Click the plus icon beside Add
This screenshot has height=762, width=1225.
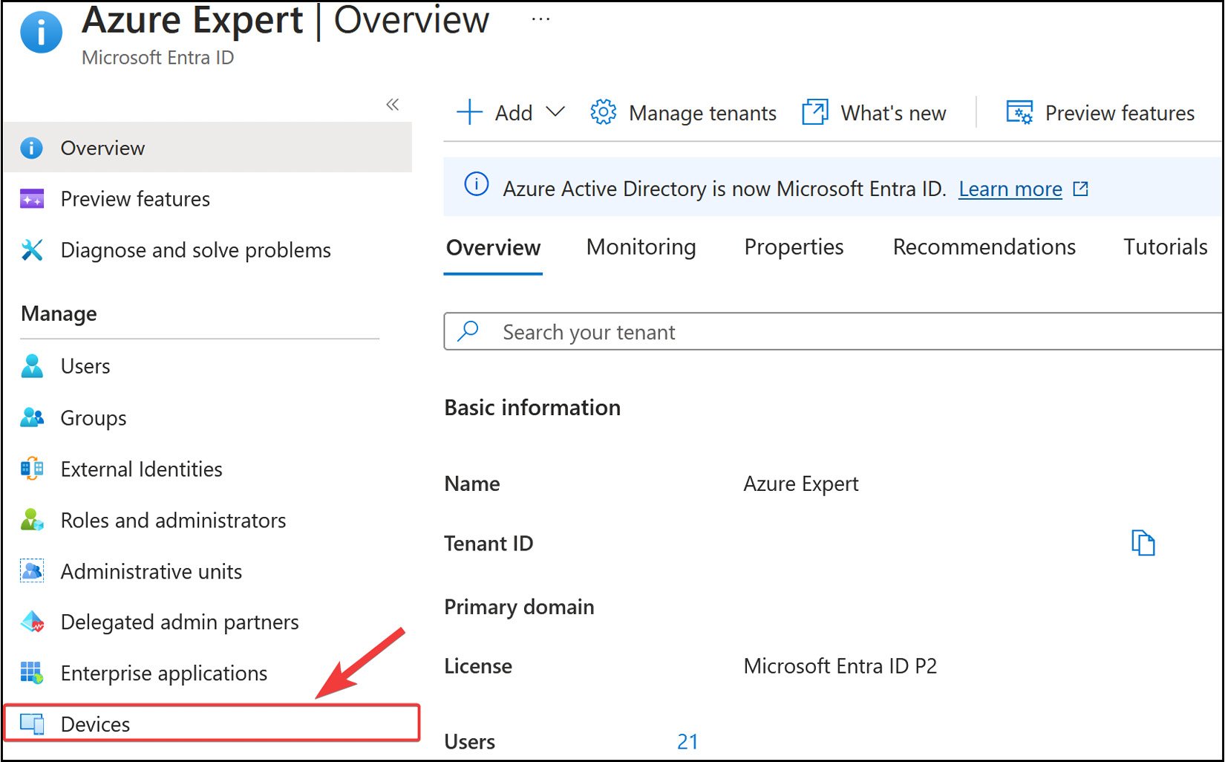tap(469, 112)
